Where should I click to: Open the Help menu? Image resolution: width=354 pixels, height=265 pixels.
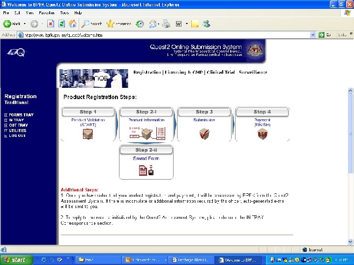click(x=78, y=13)
